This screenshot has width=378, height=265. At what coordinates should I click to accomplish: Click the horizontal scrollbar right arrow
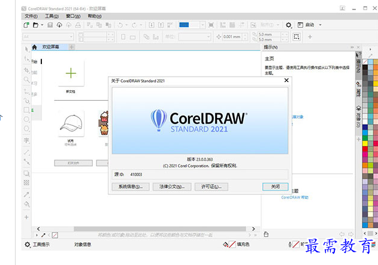coord(253,229)
